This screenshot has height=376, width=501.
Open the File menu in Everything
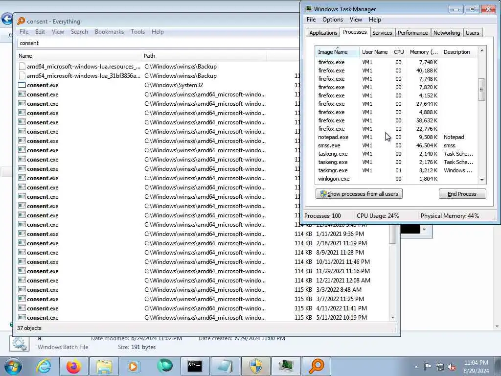tap(24, 32)
